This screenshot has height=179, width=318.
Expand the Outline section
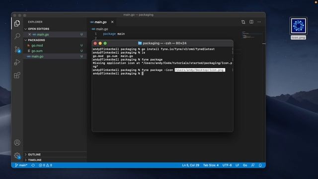(34, 155)
